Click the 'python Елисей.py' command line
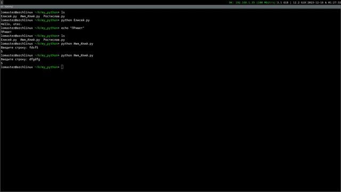341x192 pixels. point(75,20)
